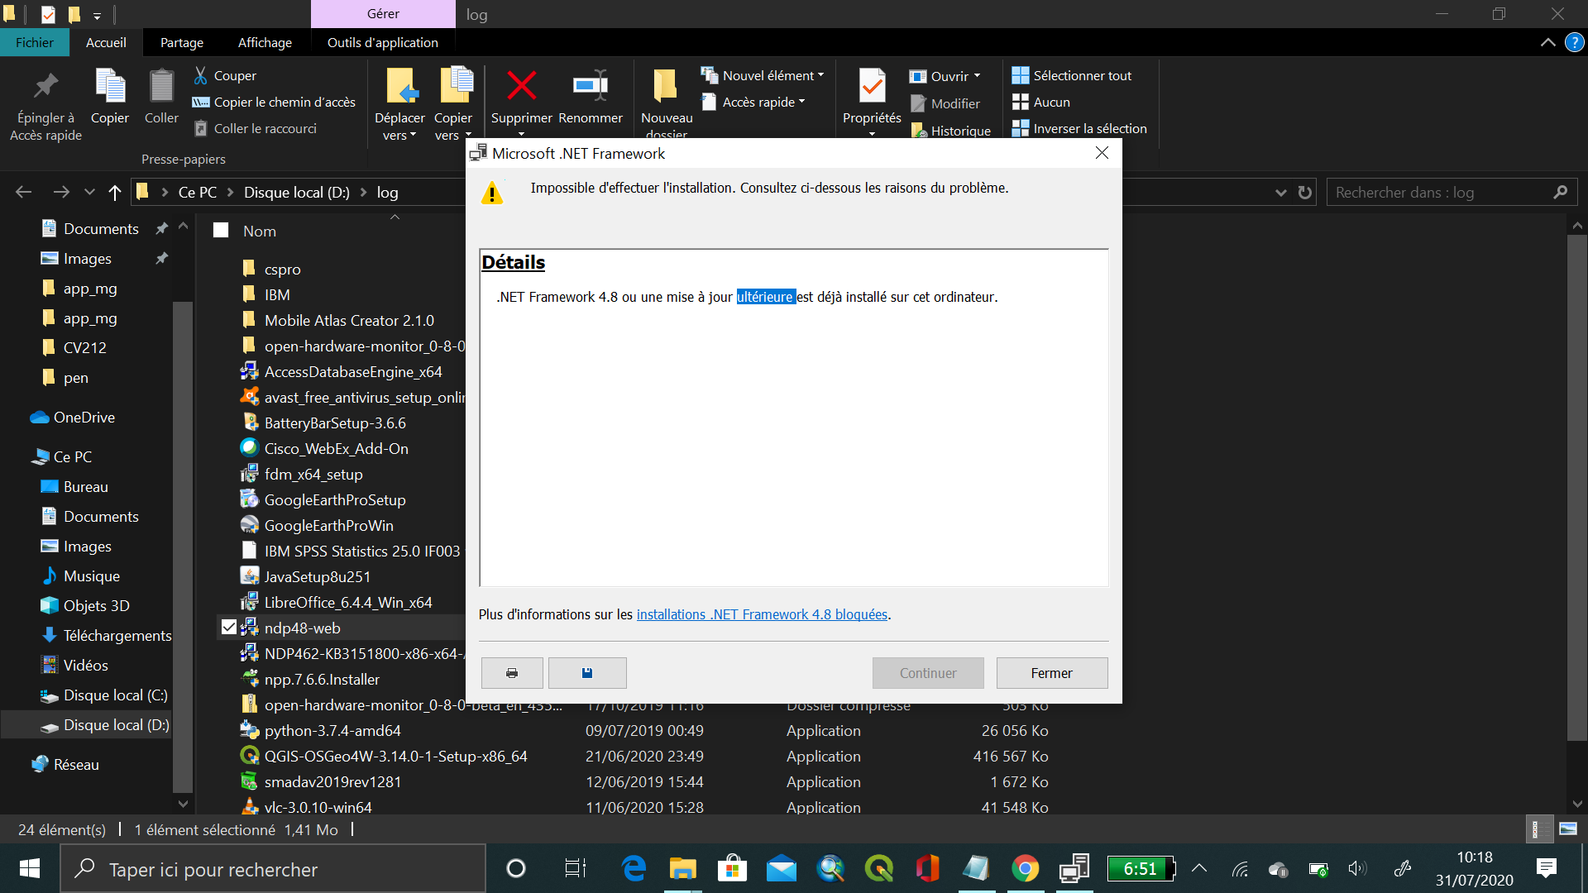Select the Musique folder in sidebar

[80, 576]
